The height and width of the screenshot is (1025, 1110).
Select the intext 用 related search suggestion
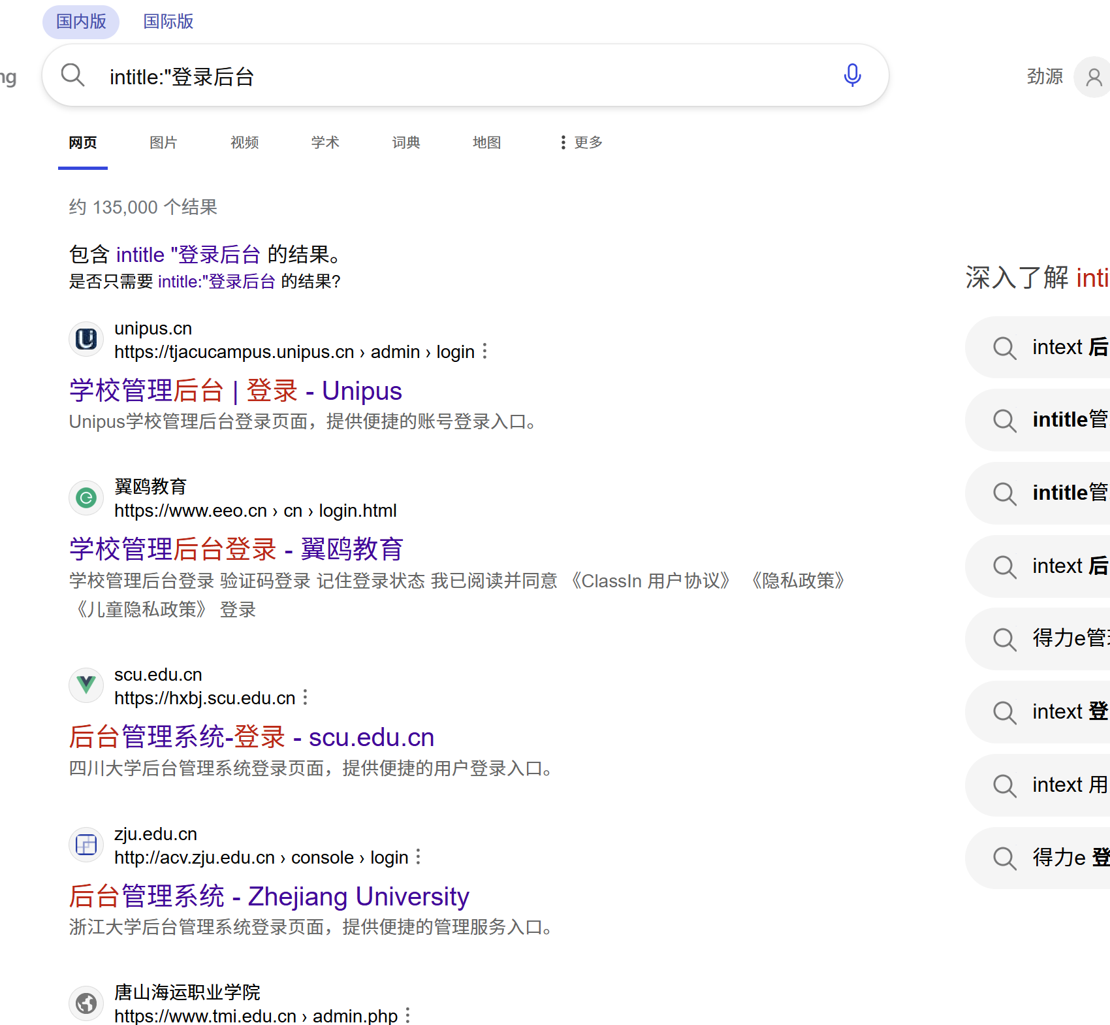(x=1038, y=785)
